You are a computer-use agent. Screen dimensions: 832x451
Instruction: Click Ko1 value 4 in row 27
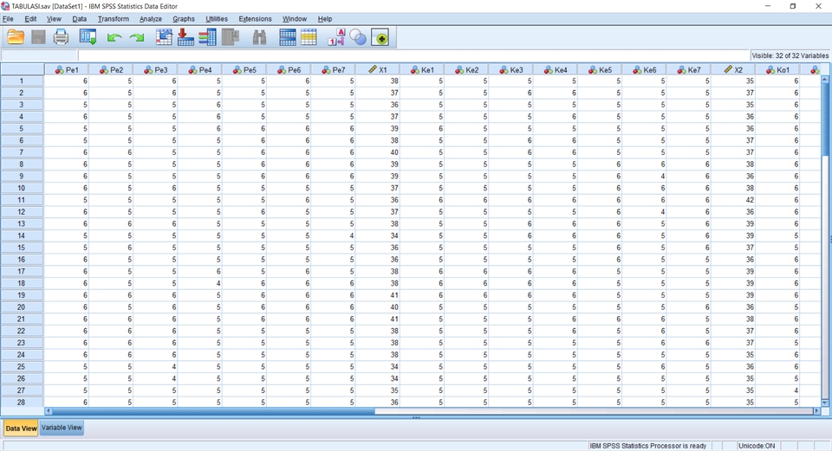pyautogui.click(x=778, y=390)
